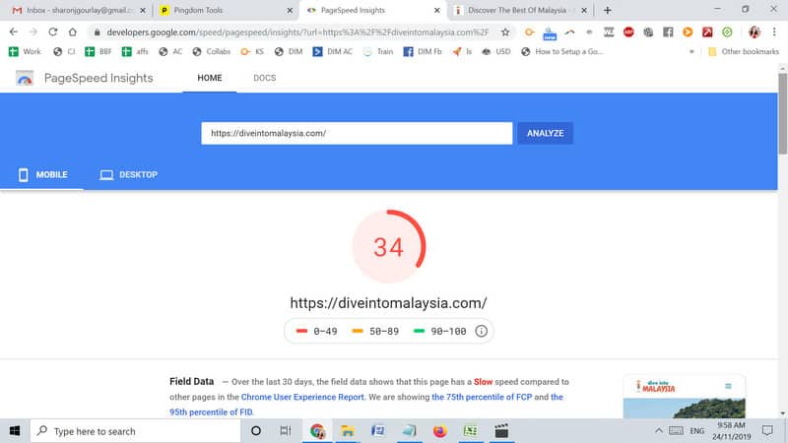788x443 pixels.
Task: Select the MOBILE results tab
Action: tap(42, 175)
